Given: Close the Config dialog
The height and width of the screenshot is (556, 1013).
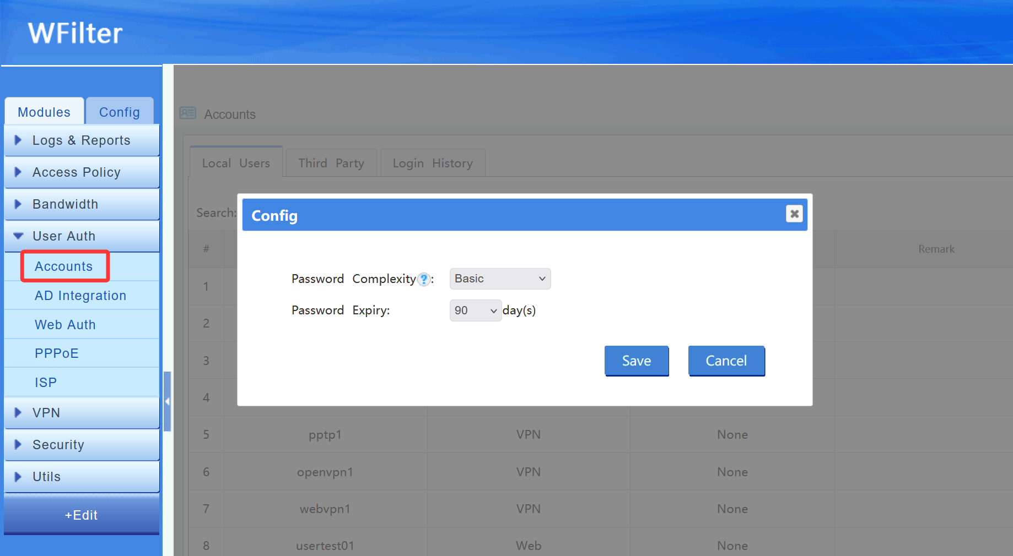Looking at the screenshot, I should (794, 214).
